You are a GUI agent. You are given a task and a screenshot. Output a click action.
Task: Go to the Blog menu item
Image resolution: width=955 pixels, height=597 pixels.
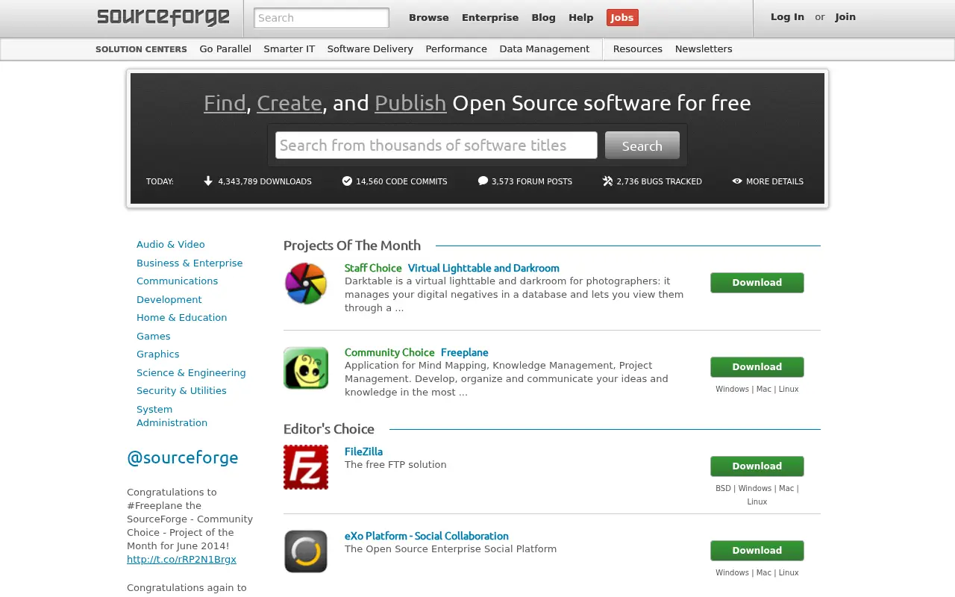(x=543, y=17)
